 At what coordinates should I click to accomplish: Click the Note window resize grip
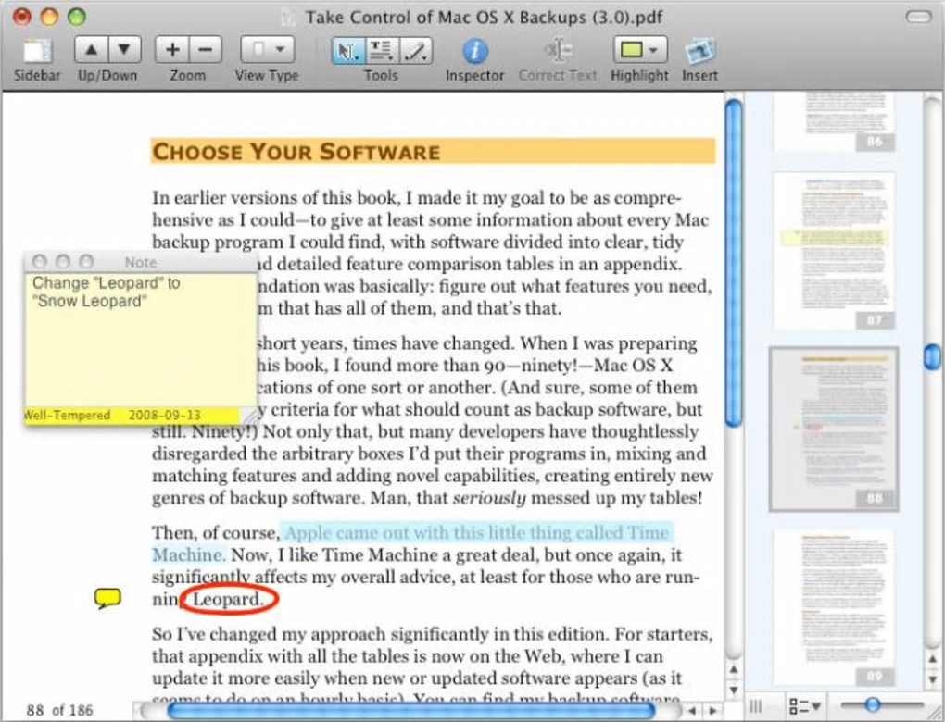point(249,415)
